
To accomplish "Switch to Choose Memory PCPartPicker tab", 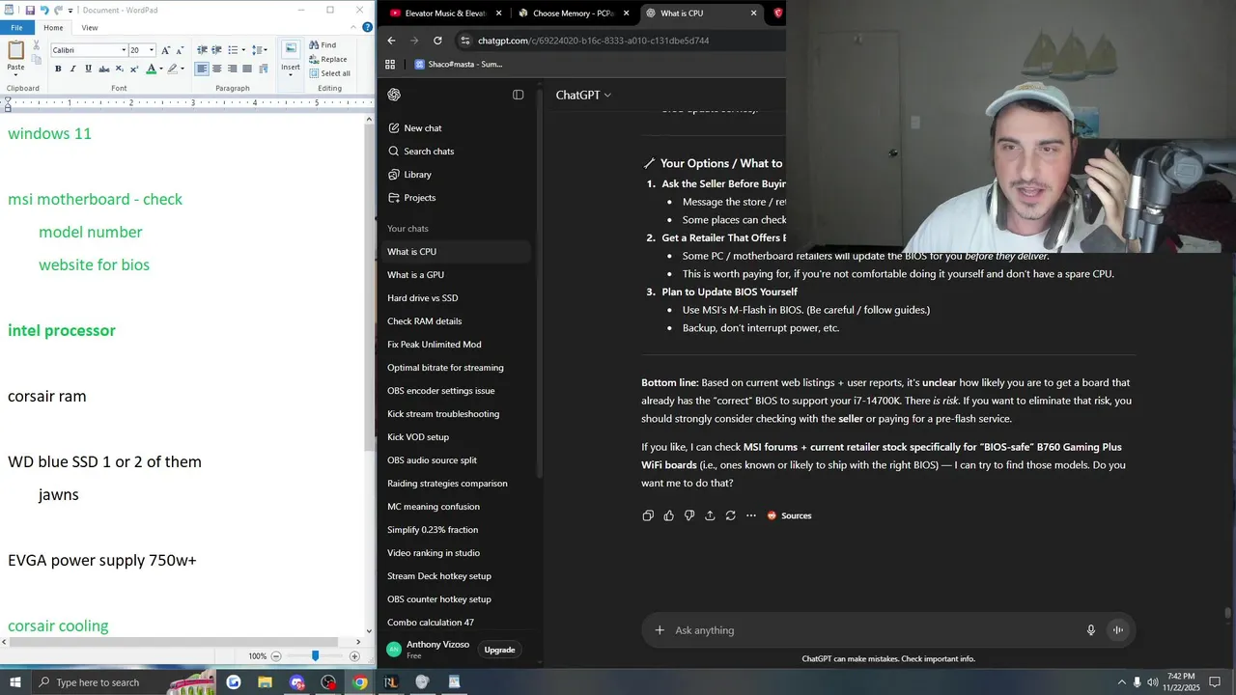I will (573, 14).
